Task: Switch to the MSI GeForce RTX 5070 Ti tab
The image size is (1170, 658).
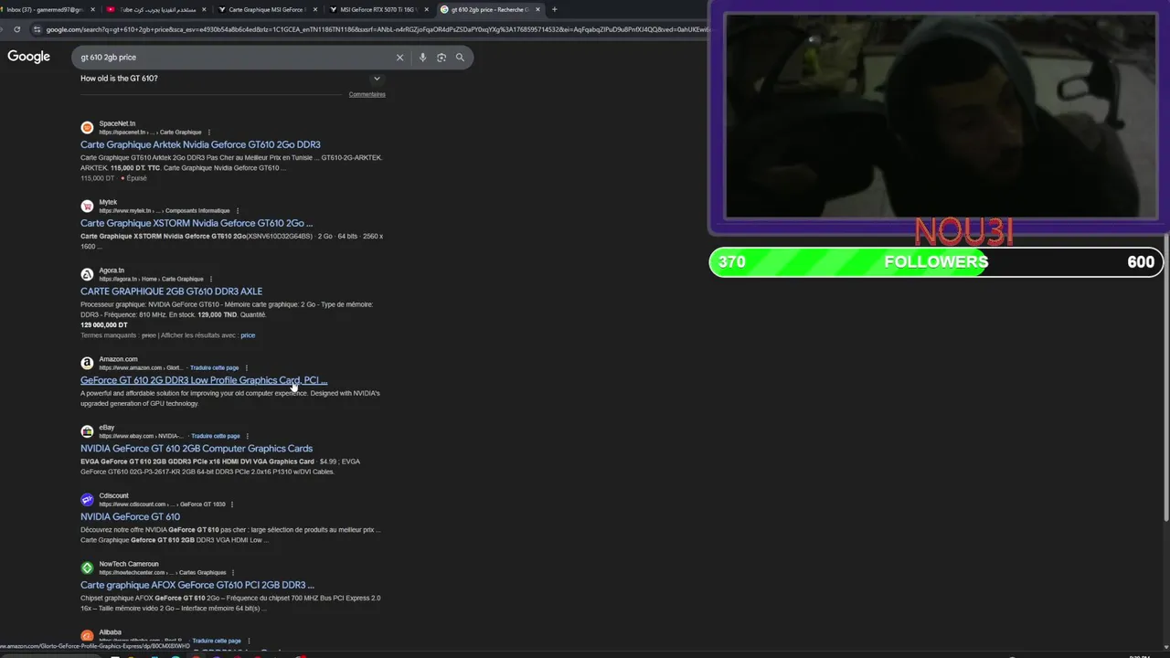Action: (379, 9)
